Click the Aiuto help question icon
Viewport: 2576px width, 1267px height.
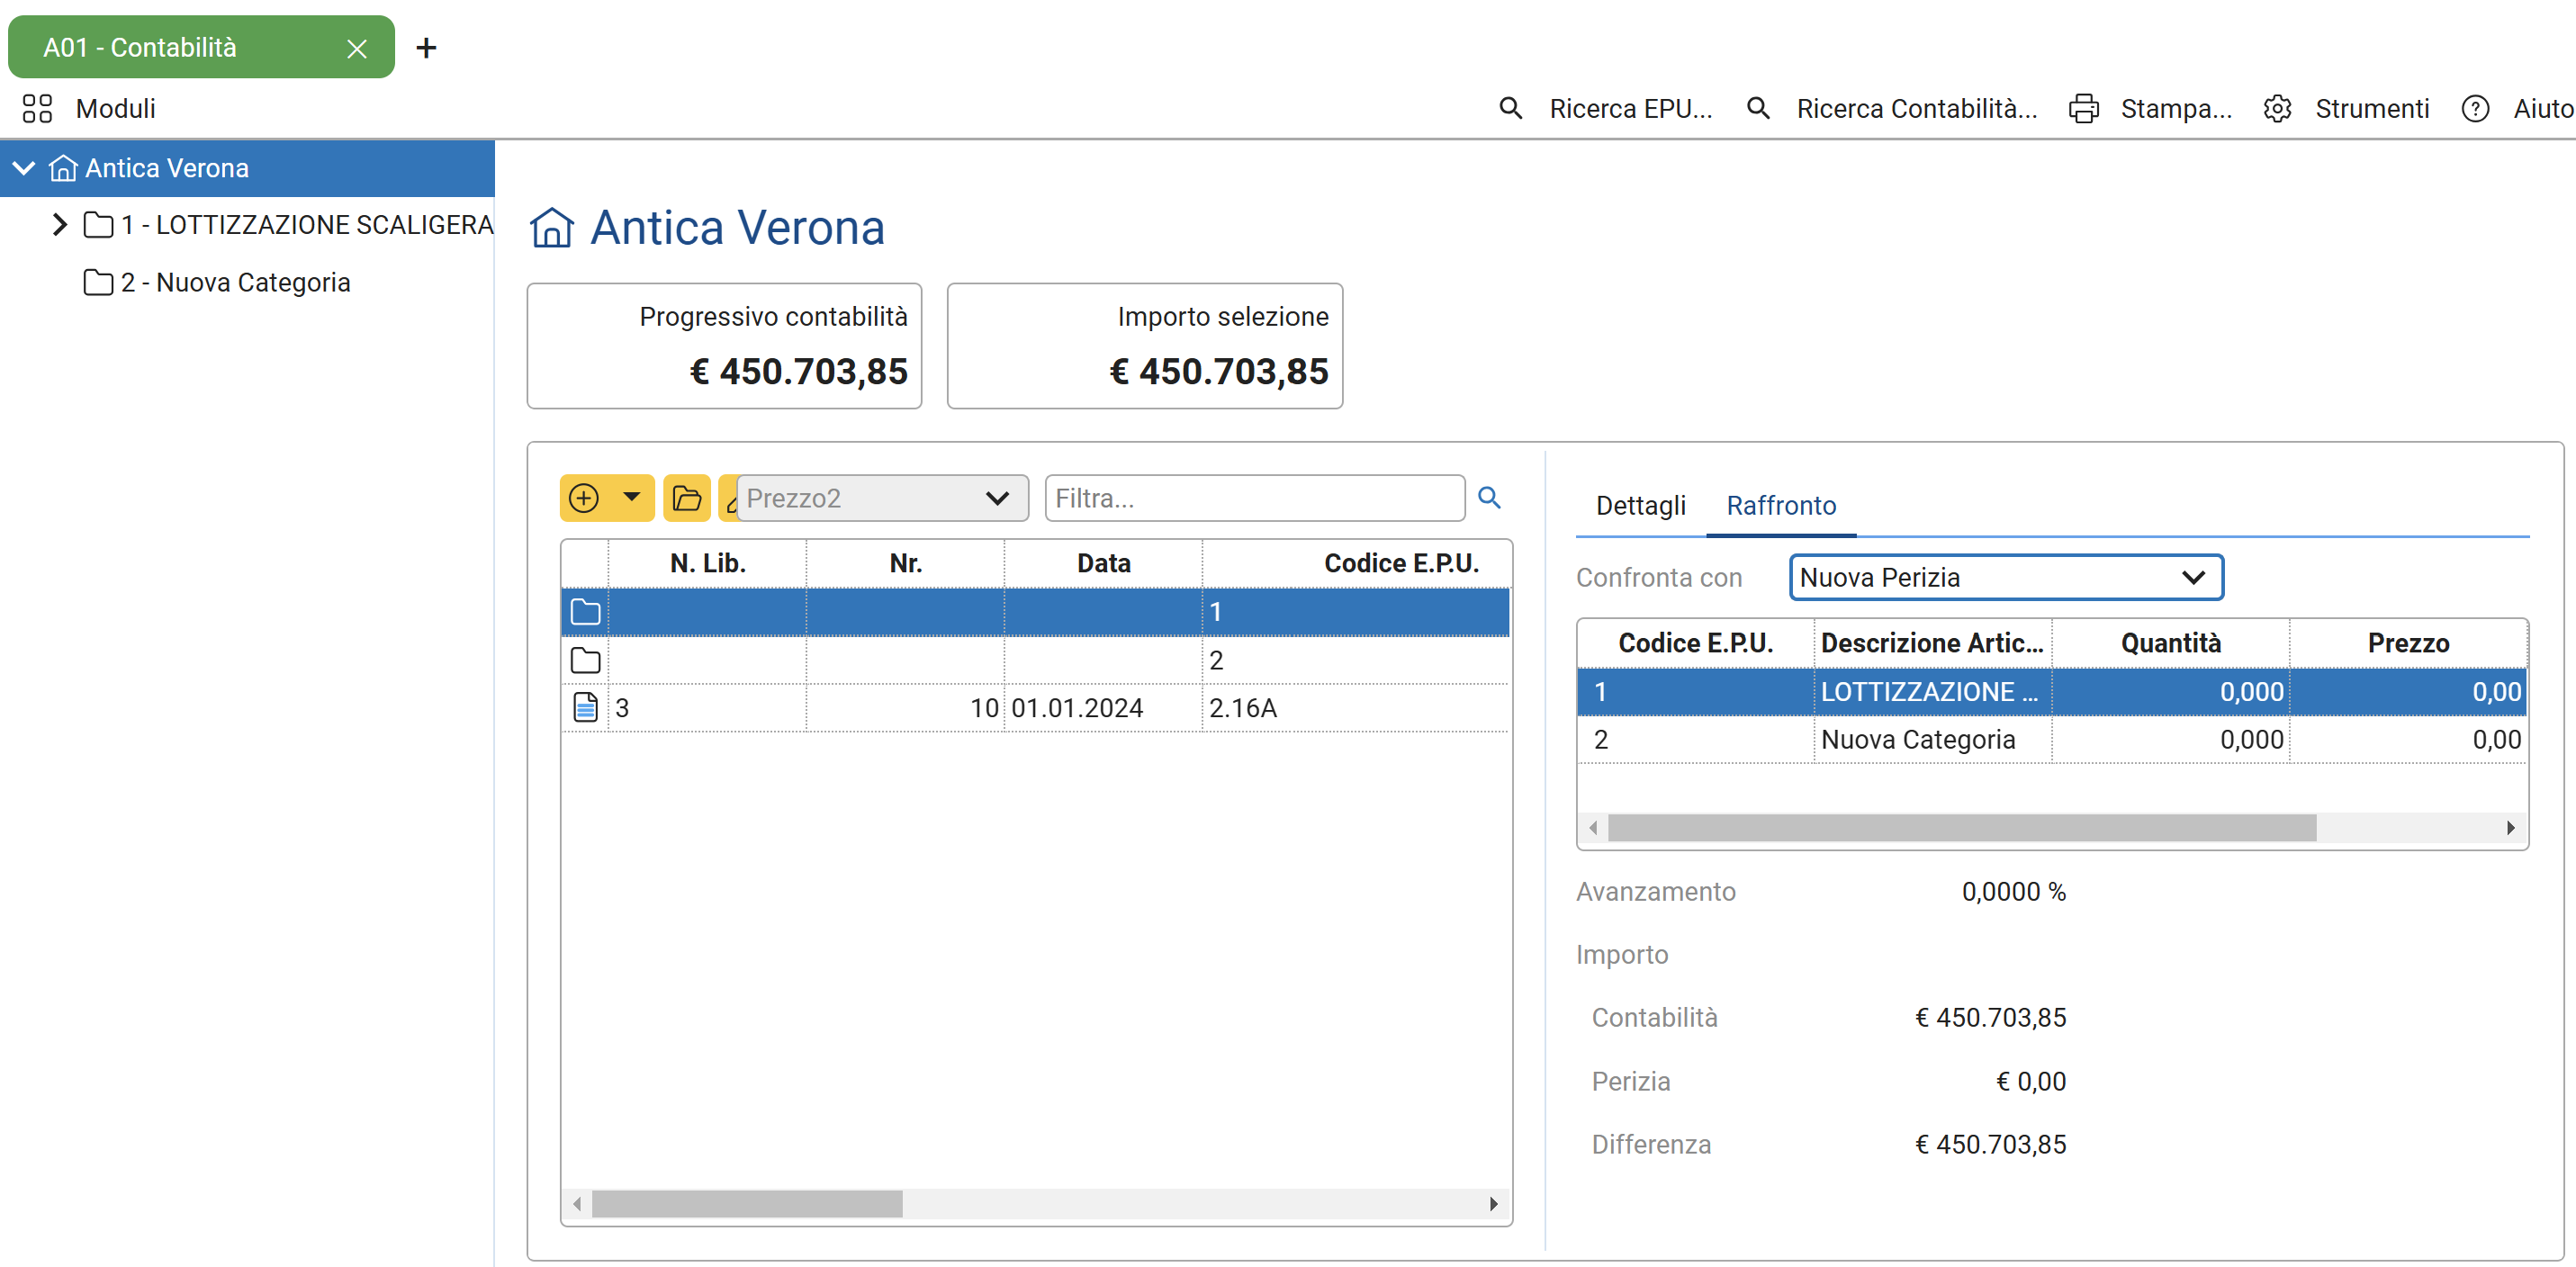pos(2475,108)
